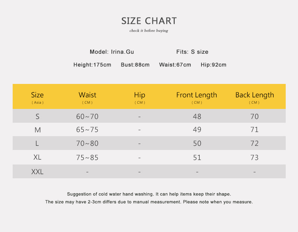This screenshot has width=298, height=232.
Task: Click the SIZE CHART title
Action: (149, 21)
